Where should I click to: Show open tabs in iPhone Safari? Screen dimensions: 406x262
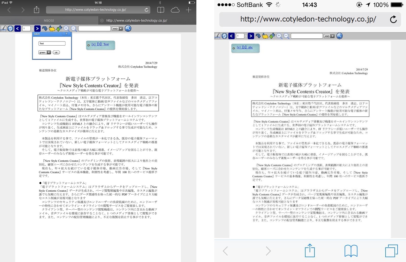391,251
